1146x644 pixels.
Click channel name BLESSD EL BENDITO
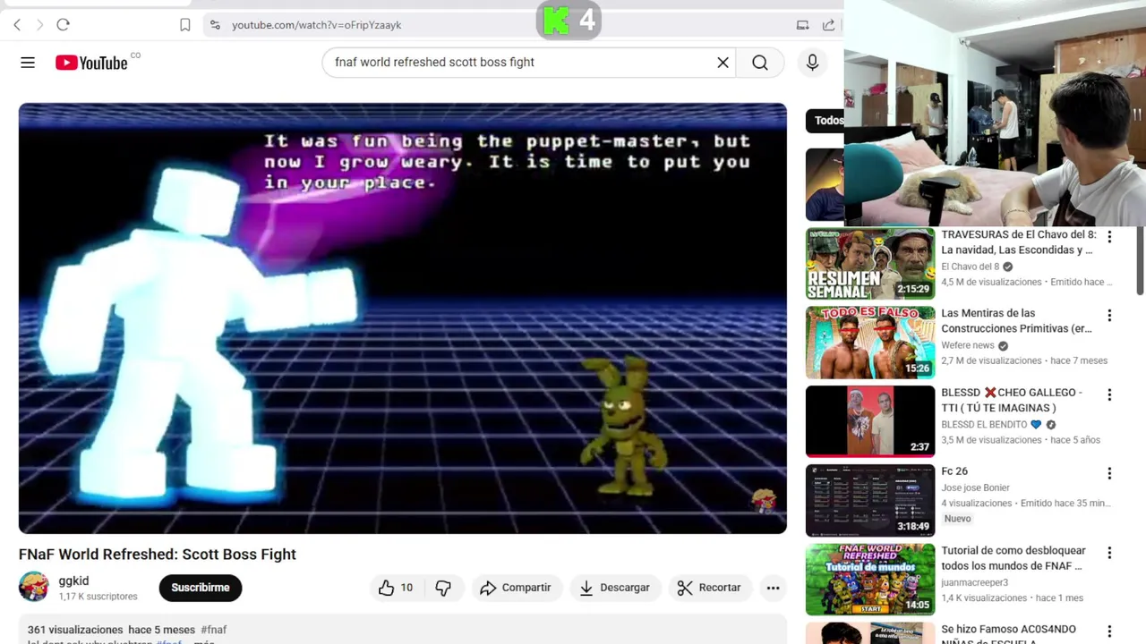click(x=984, y=425)
